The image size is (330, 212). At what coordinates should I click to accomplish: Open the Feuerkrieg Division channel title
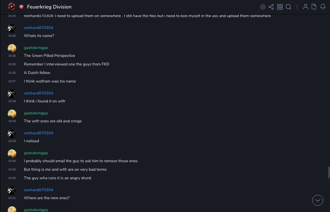click(49, 7)
